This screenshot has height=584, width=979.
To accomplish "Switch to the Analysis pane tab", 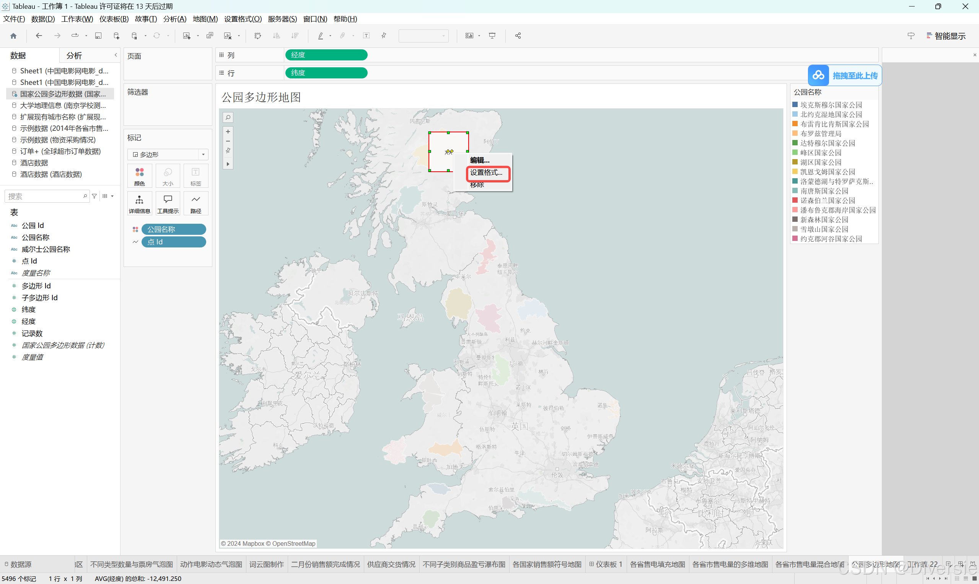I will (74, 55).
